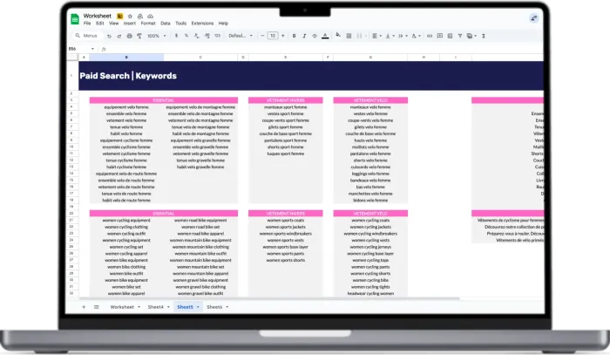This screenshot has height=355, width=610.
Task: Open the Insert menu
Action: pos(130,24)
